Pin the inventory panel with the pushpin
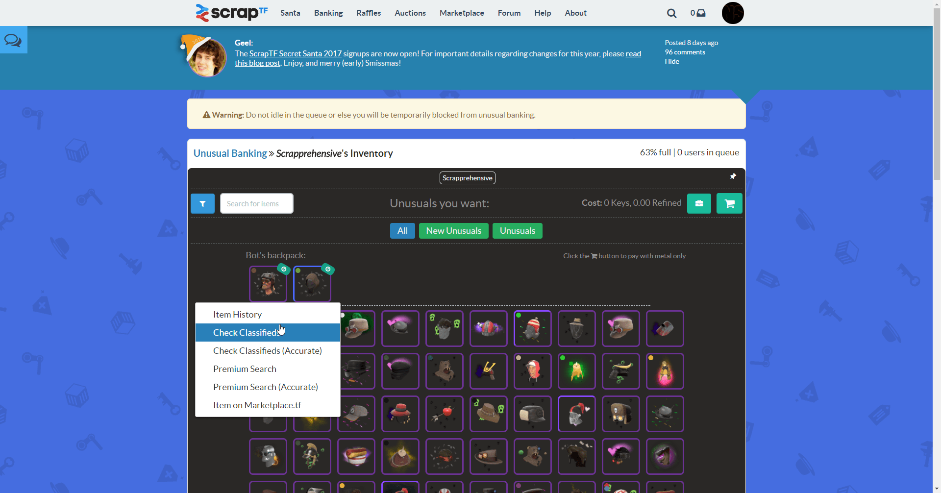This screenshot has height=493, width=941. point(733,176)
